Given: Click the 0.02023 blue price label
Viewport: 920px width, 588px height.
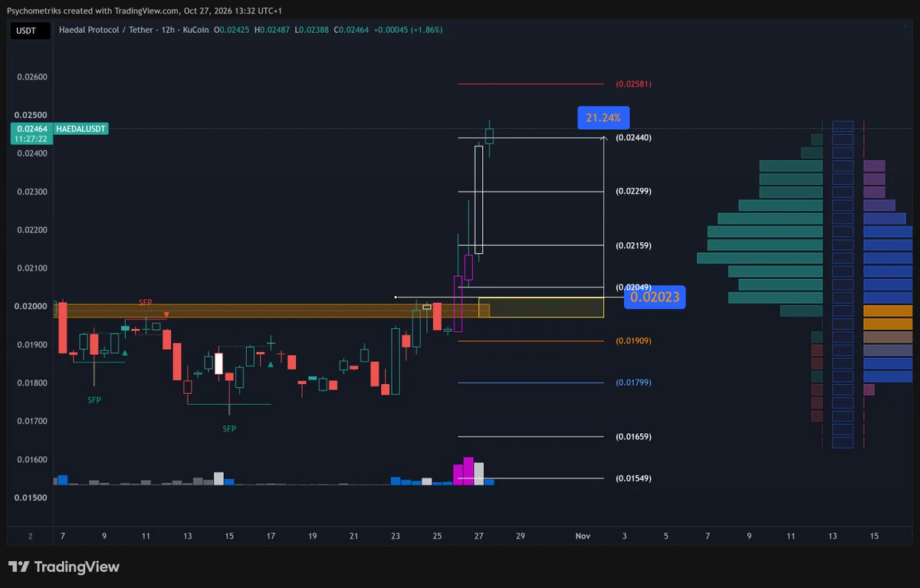Looking at the screenshot, I should (655, 297).
